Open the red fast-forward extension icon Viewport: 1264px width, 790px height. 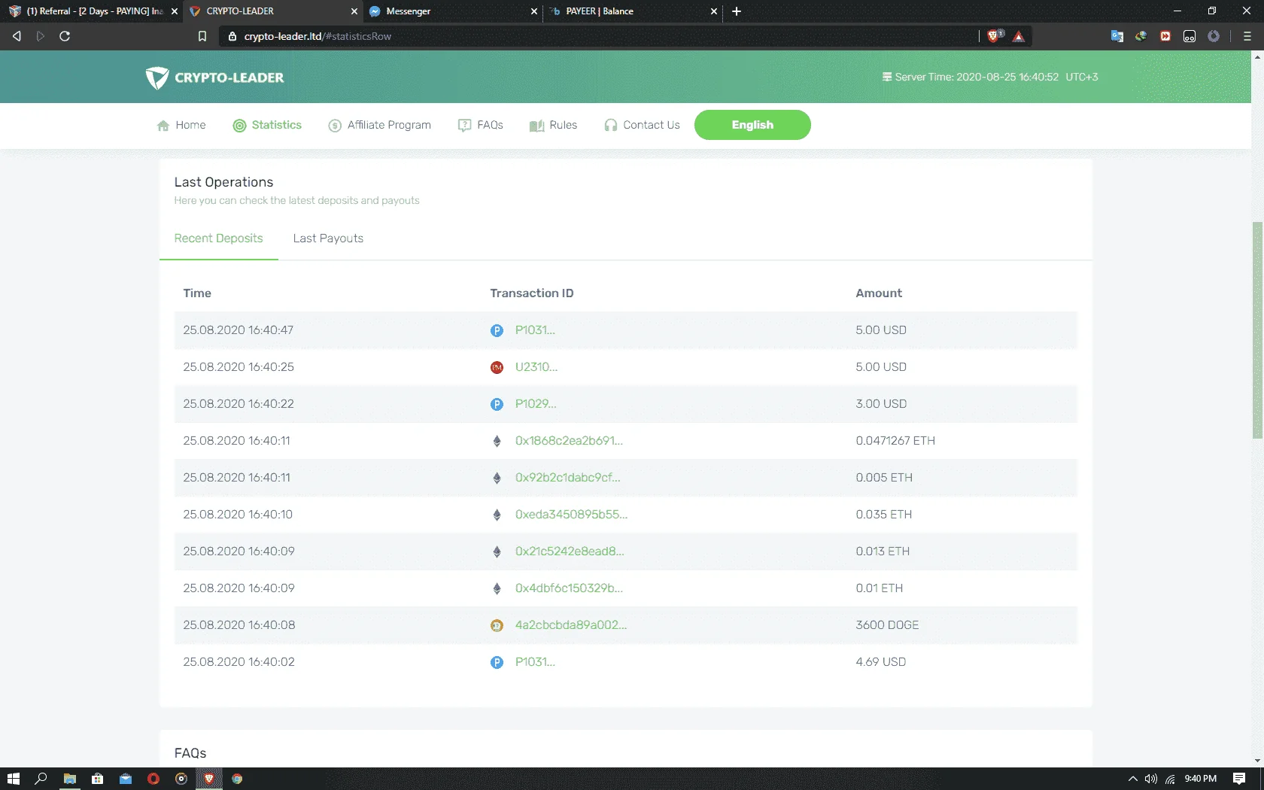click(1165, 36)
